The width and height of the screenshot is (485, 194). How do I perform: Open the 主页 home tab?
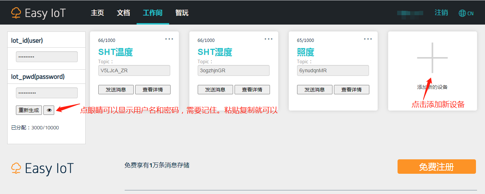tap(97, 13)
